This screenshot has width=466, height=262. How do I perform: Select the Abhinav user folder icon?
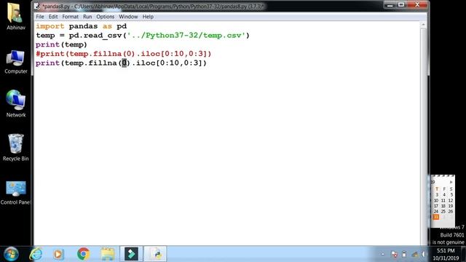tap(16, 17)
